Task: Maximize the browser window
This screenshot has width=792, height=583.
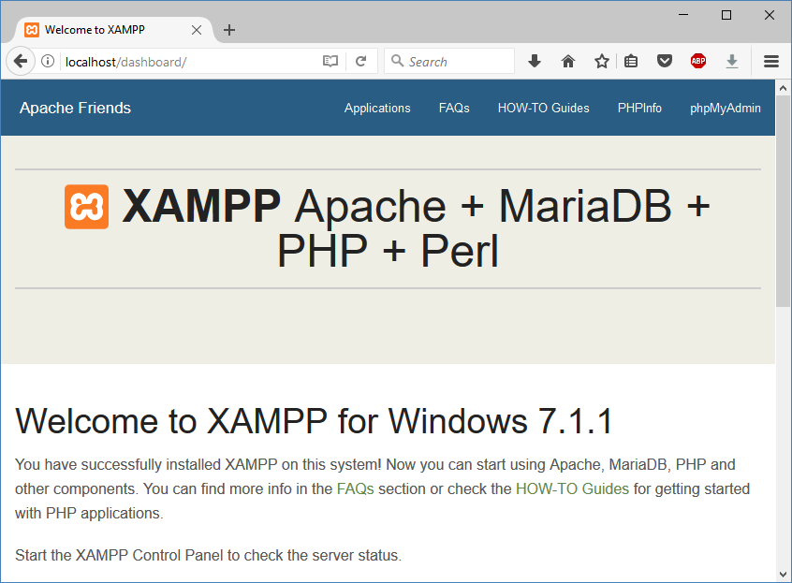Action: [x=726, y=15]
